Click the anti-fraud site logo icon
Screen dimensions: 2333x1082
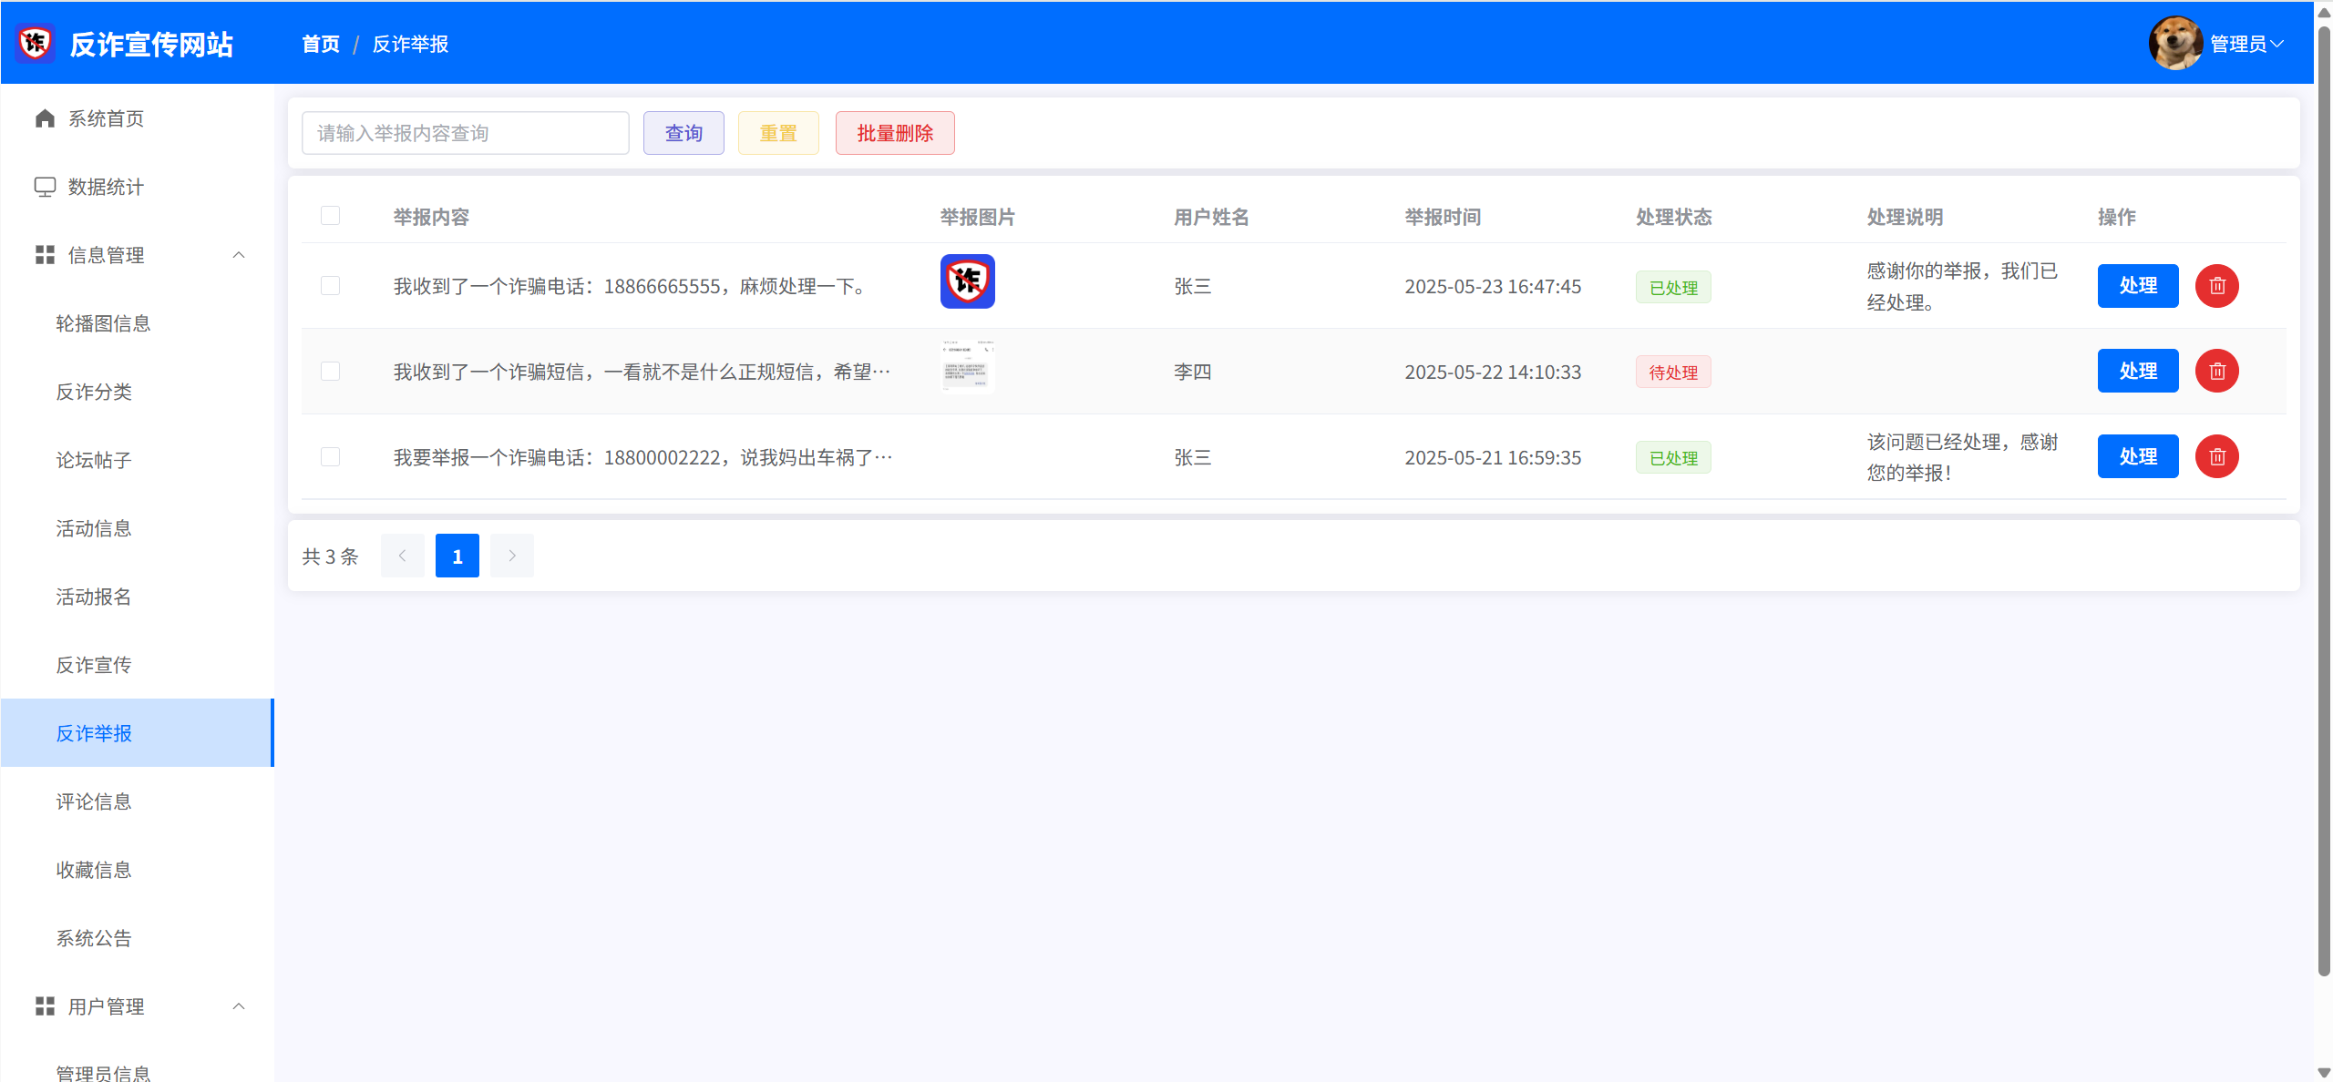coord(36,43)
